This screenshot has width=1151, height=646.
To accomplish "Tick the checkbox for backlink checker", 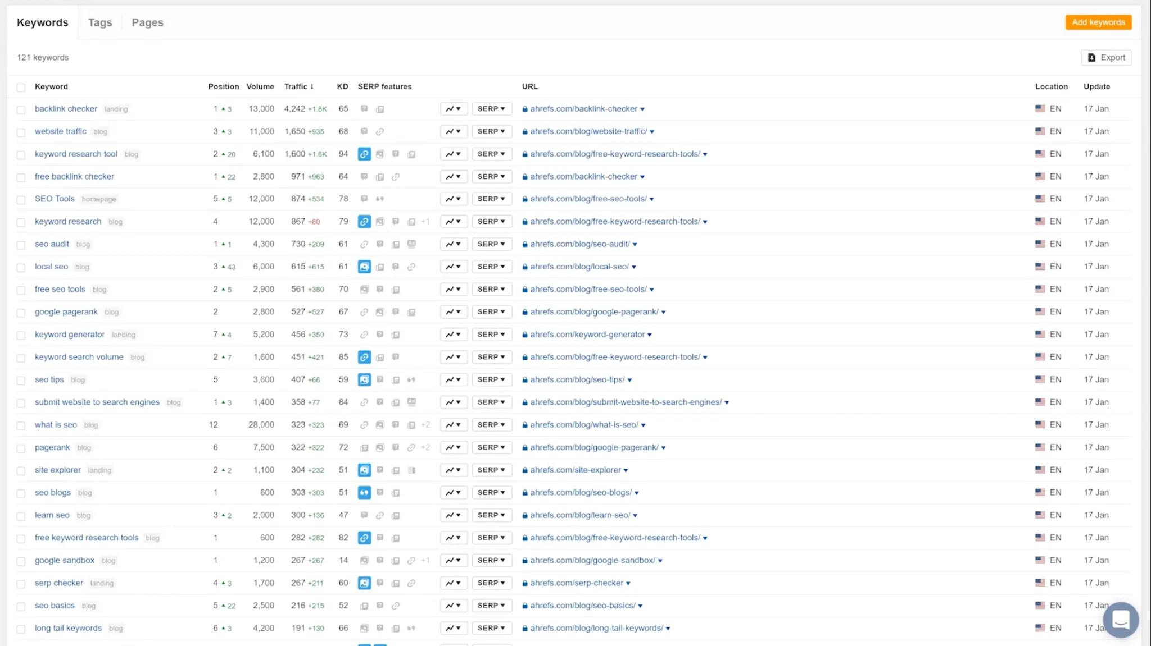I will pos(21,110).
